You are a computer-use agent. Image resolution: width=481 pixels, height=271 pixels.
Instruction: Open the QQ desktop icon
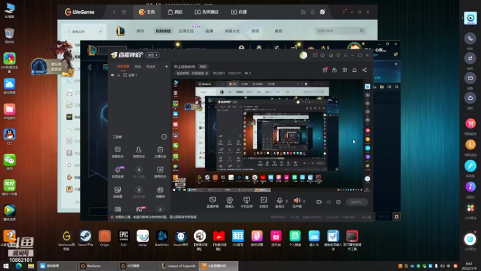pos(10,137)
